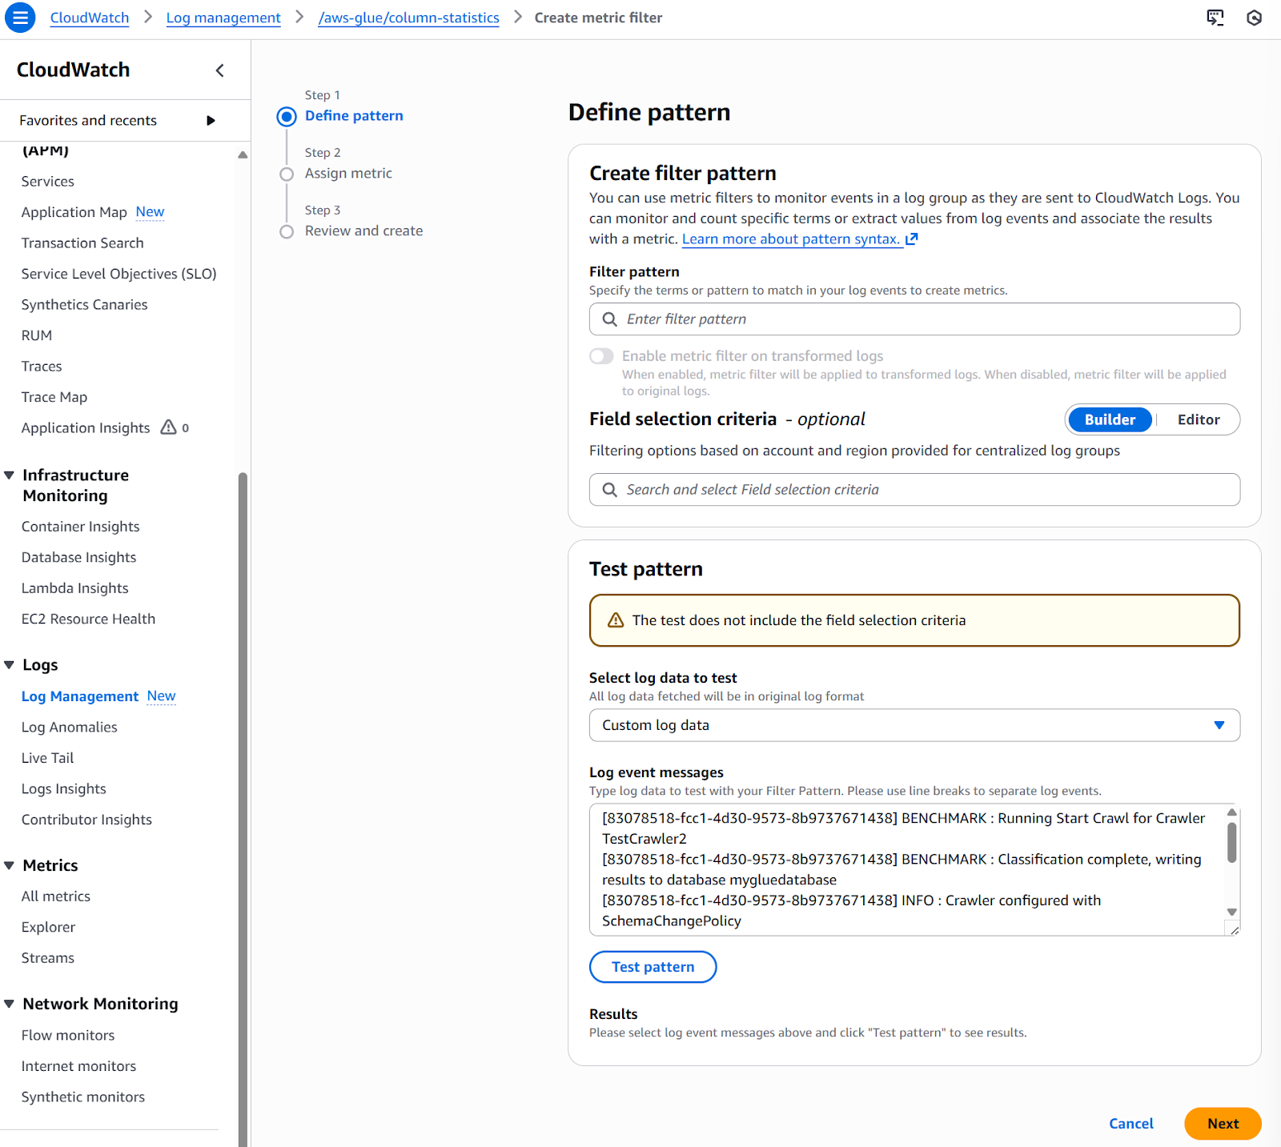Screen dimensions: 1281x1147
Task: Enable metric filter on transformed logs
Action: (x=601, y=355)
